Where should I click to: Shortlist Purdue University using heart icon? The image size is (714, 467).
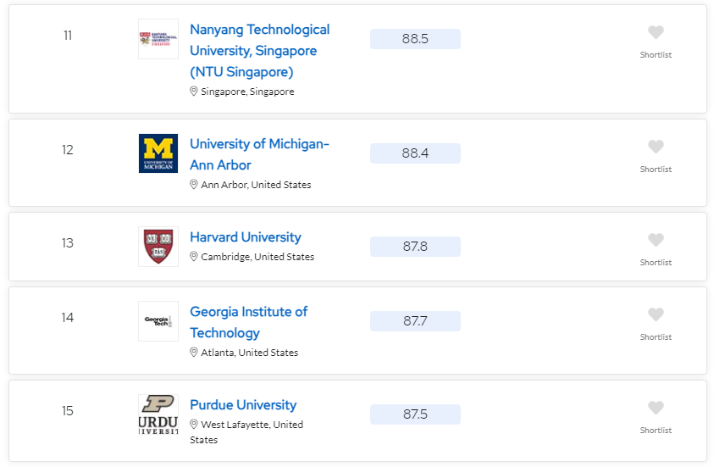click(656, 408)
